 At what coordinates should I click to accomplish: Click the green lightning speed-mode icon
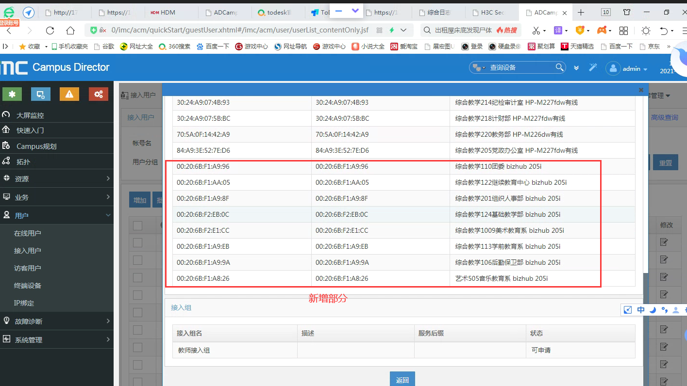[x=392, y=30]
